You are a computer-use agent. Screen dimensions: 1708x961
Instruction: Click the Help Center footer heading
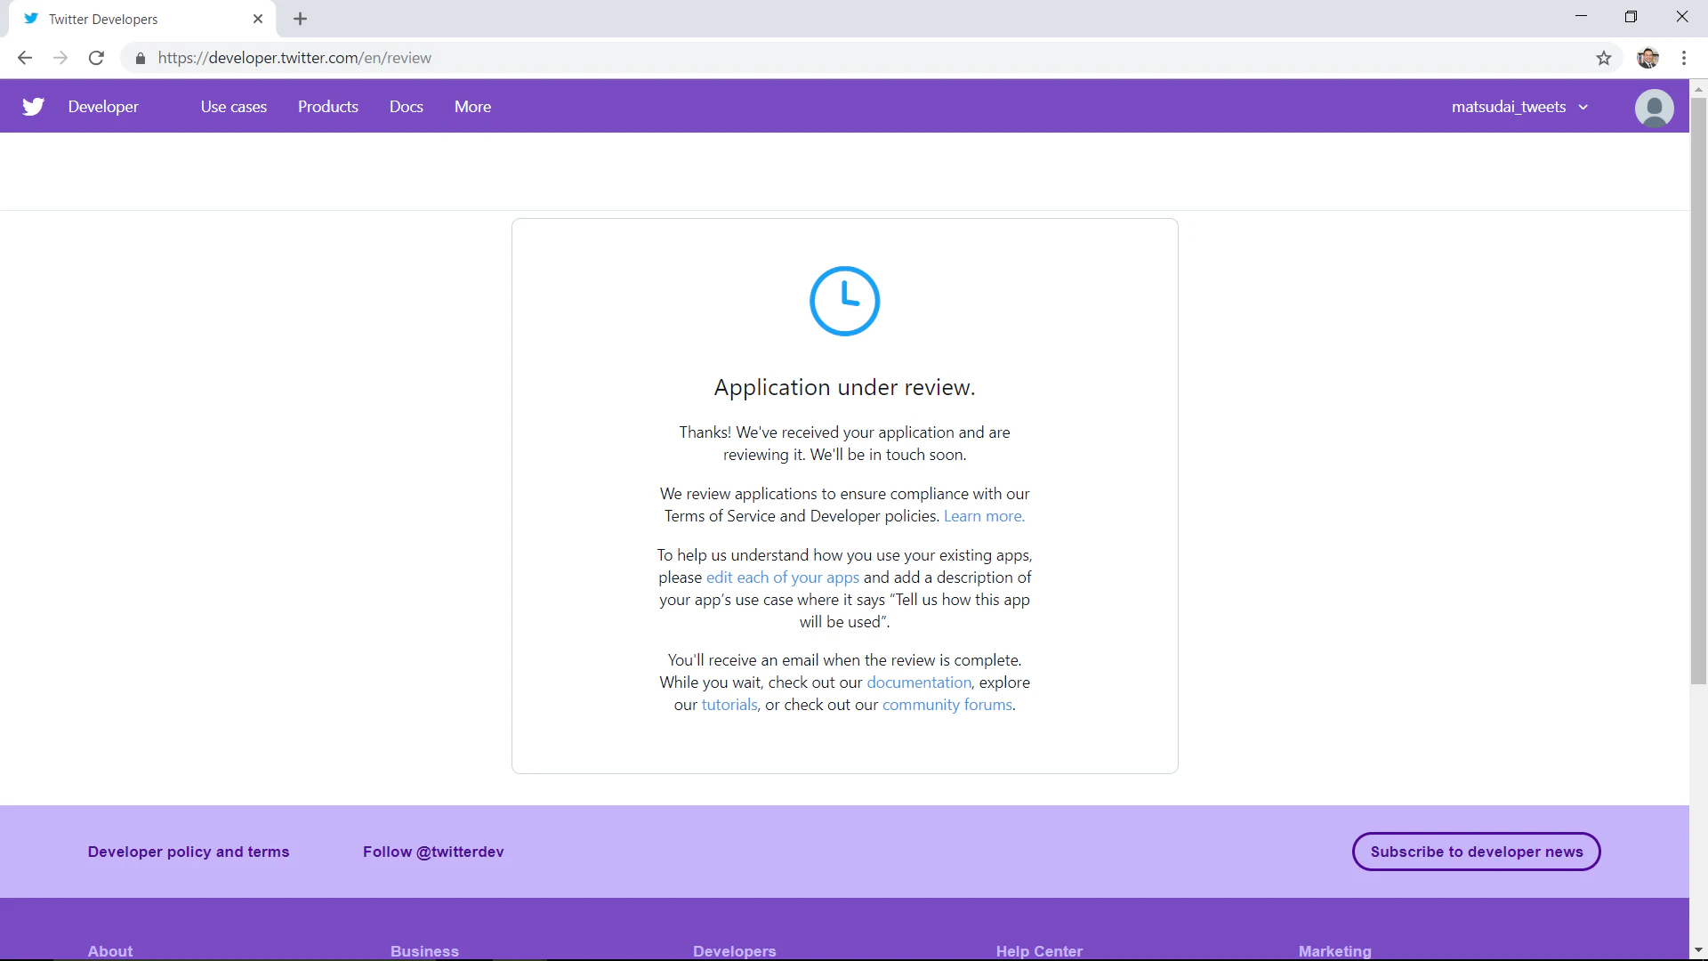pyautogui.click(x=1039, y=951)
